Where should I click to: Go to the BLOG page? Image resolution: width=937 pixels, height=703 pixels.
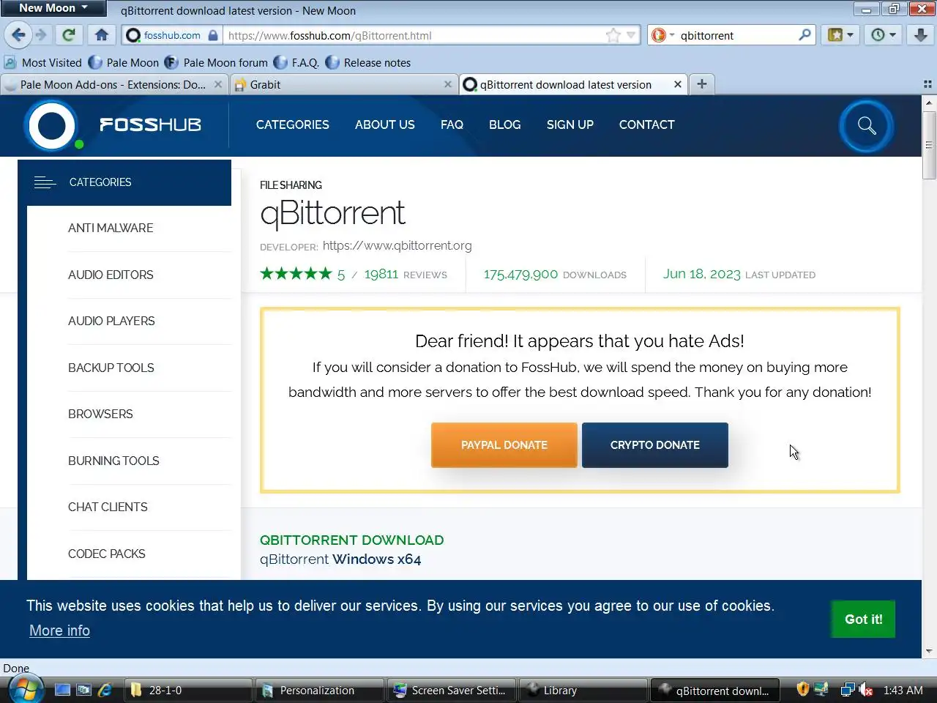coord(505,125)
